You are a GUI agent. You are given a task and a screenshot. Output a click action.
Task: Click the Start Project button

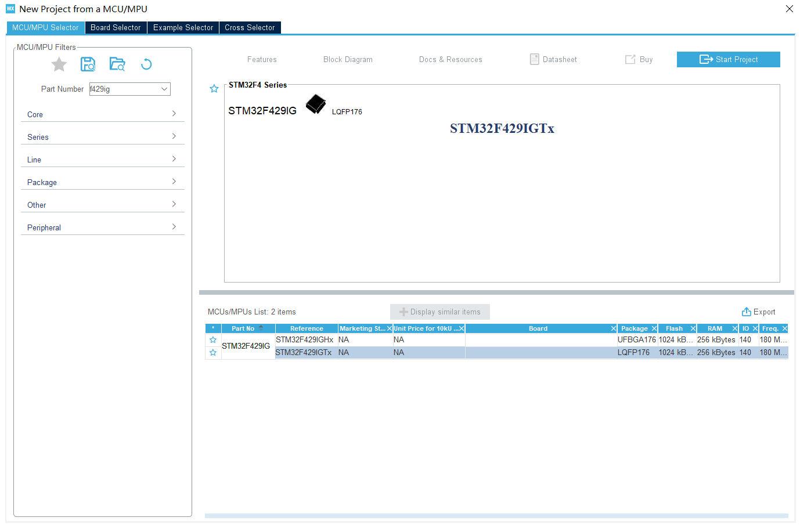pos(728,59)
